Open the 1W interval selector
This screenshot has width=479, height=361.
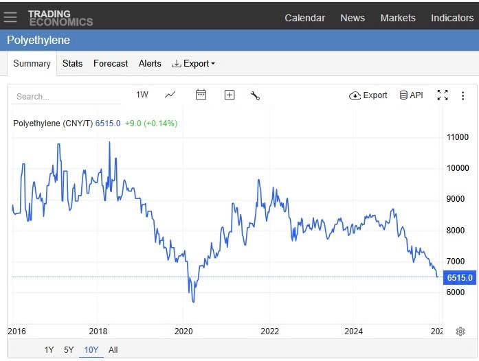pos(142,95)
